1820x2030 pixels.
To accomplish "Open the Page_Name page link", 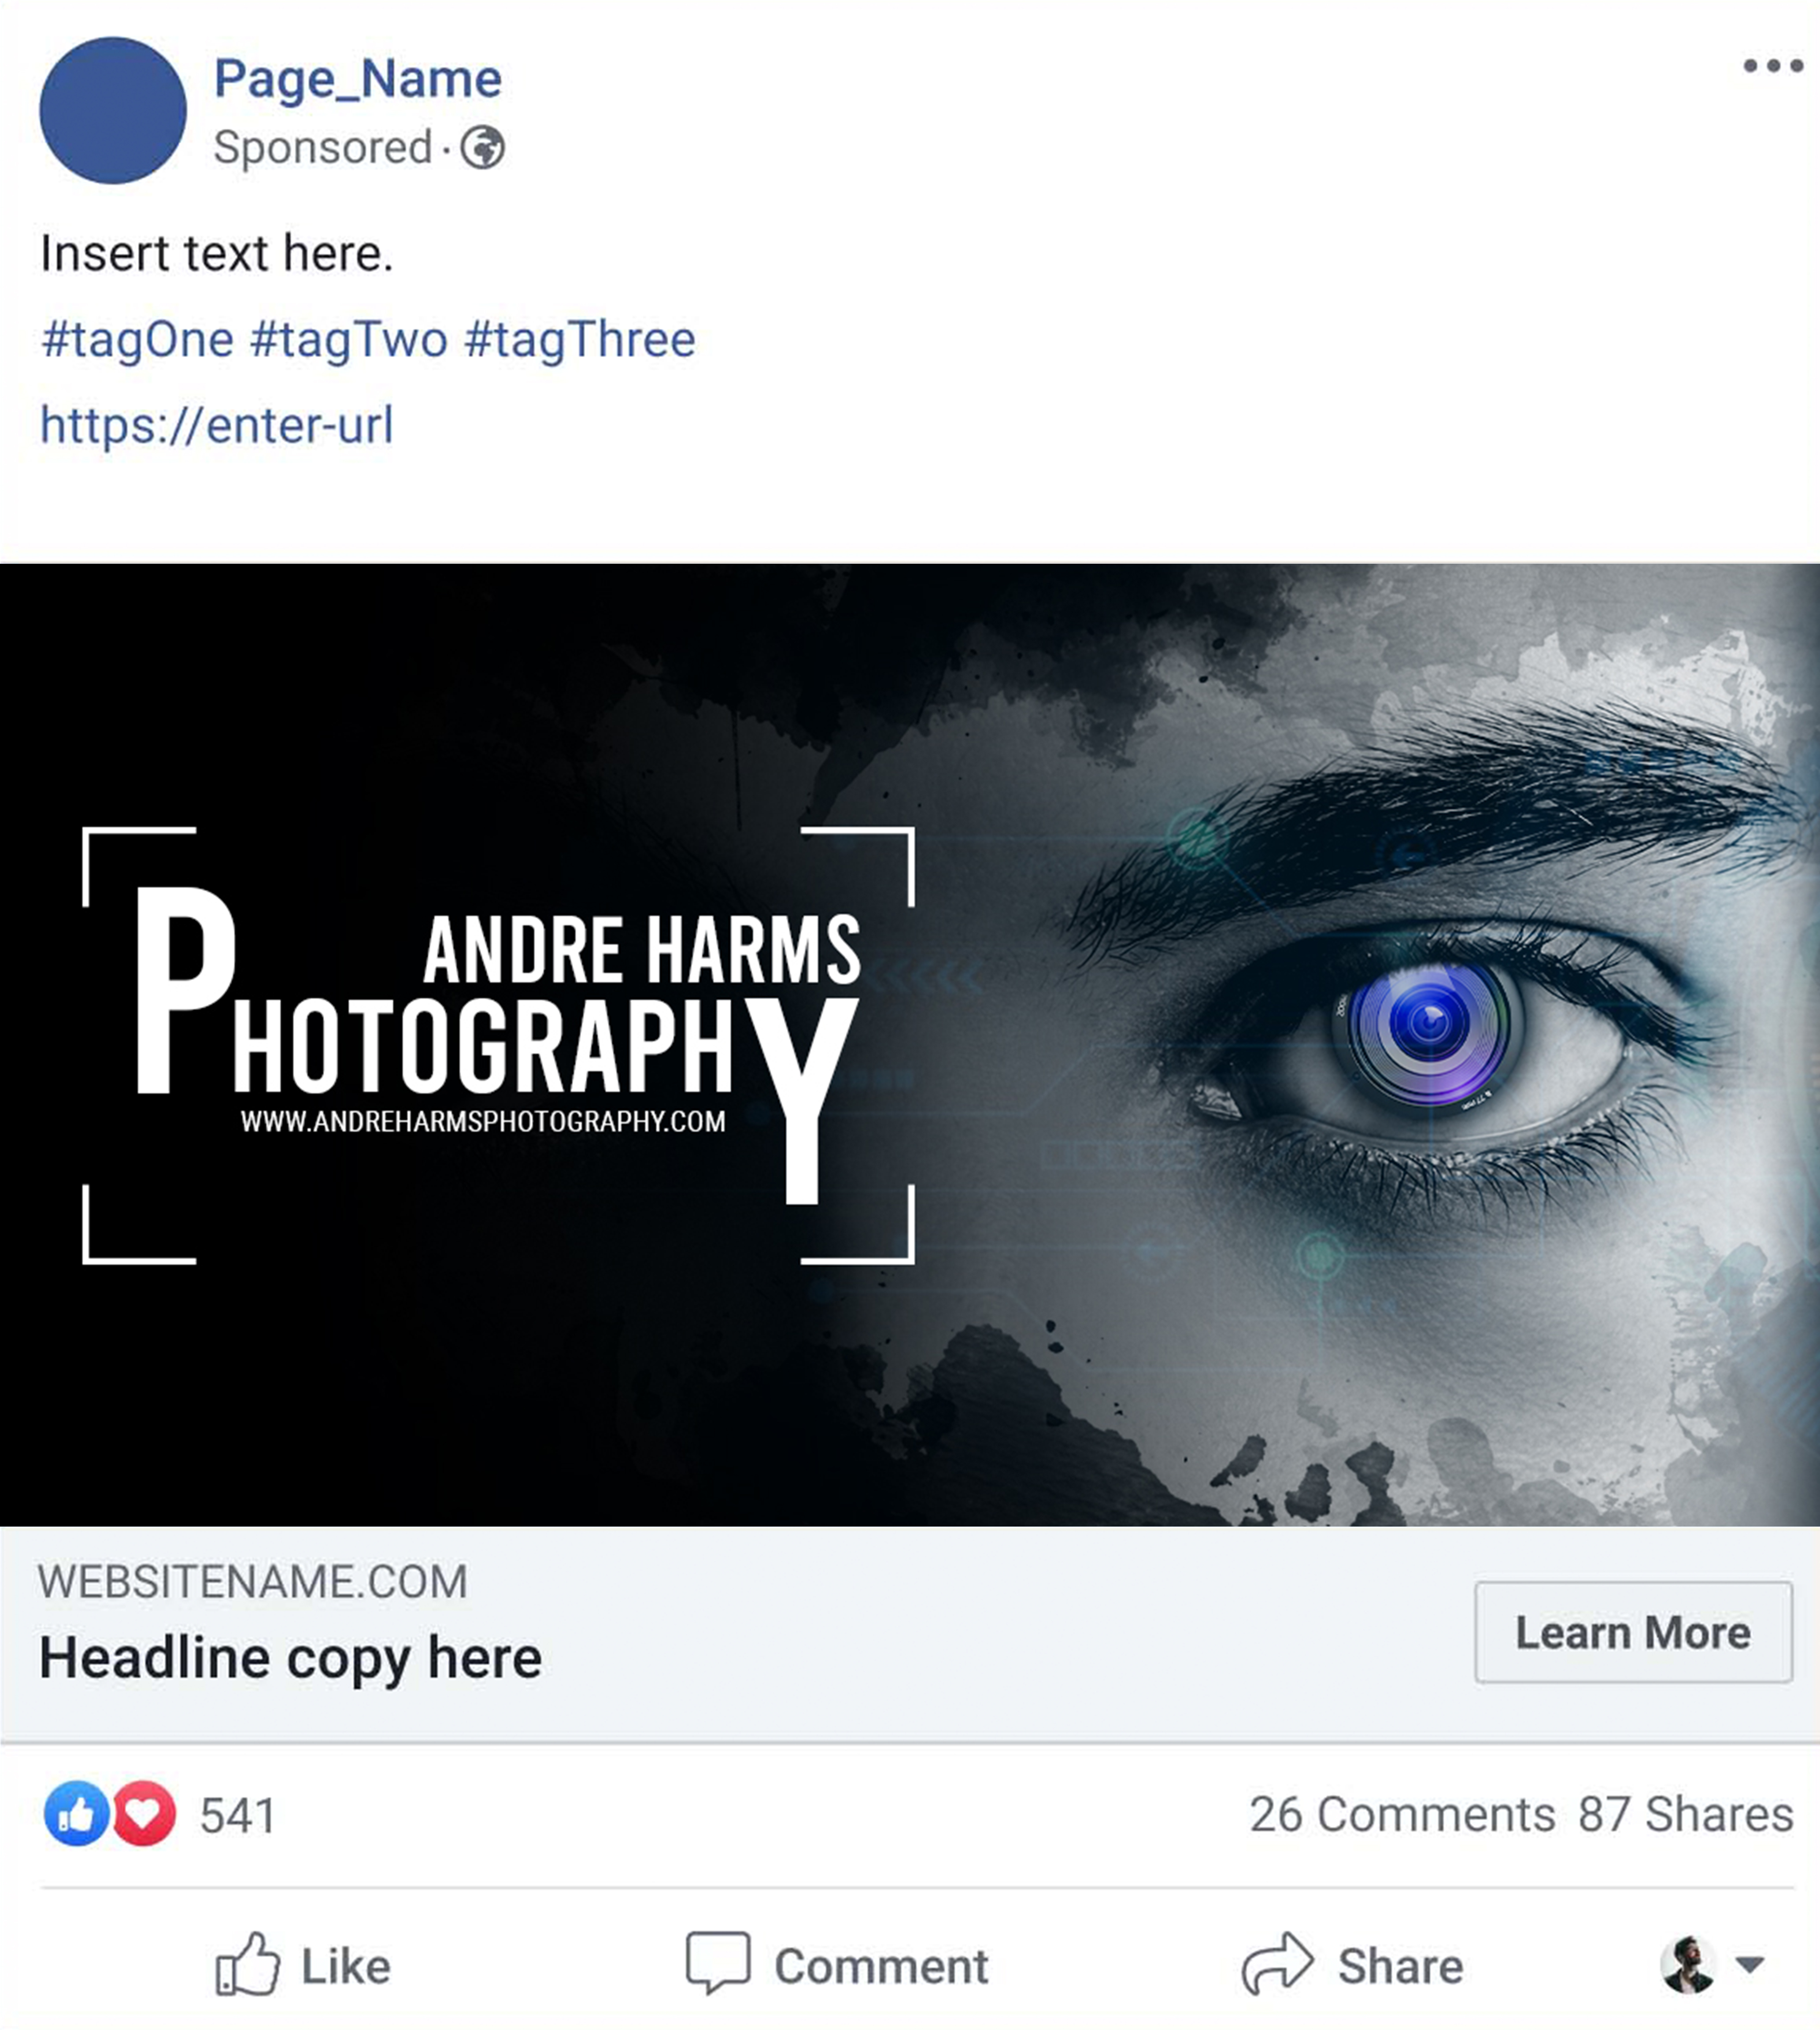I will pos(358,78).
